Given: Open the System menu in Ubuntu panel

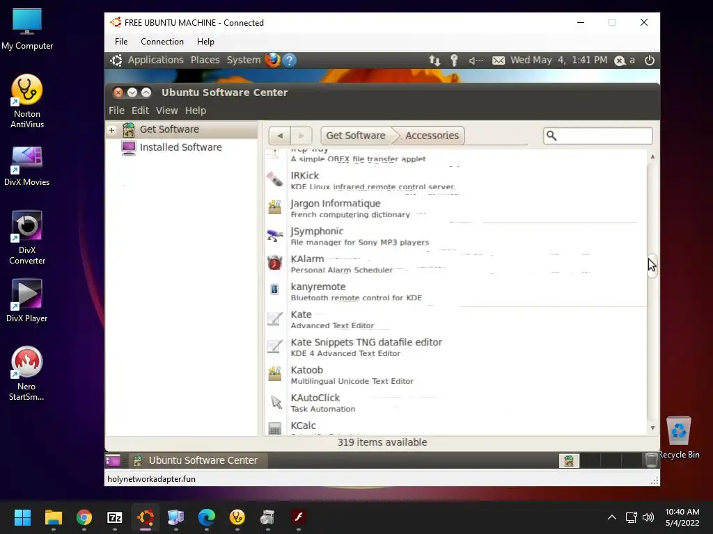Looking at the screenshot, I should [x=244, y=60].
